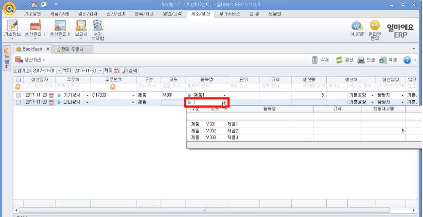Open the 생산관리 I factory icon

point(35,26)
